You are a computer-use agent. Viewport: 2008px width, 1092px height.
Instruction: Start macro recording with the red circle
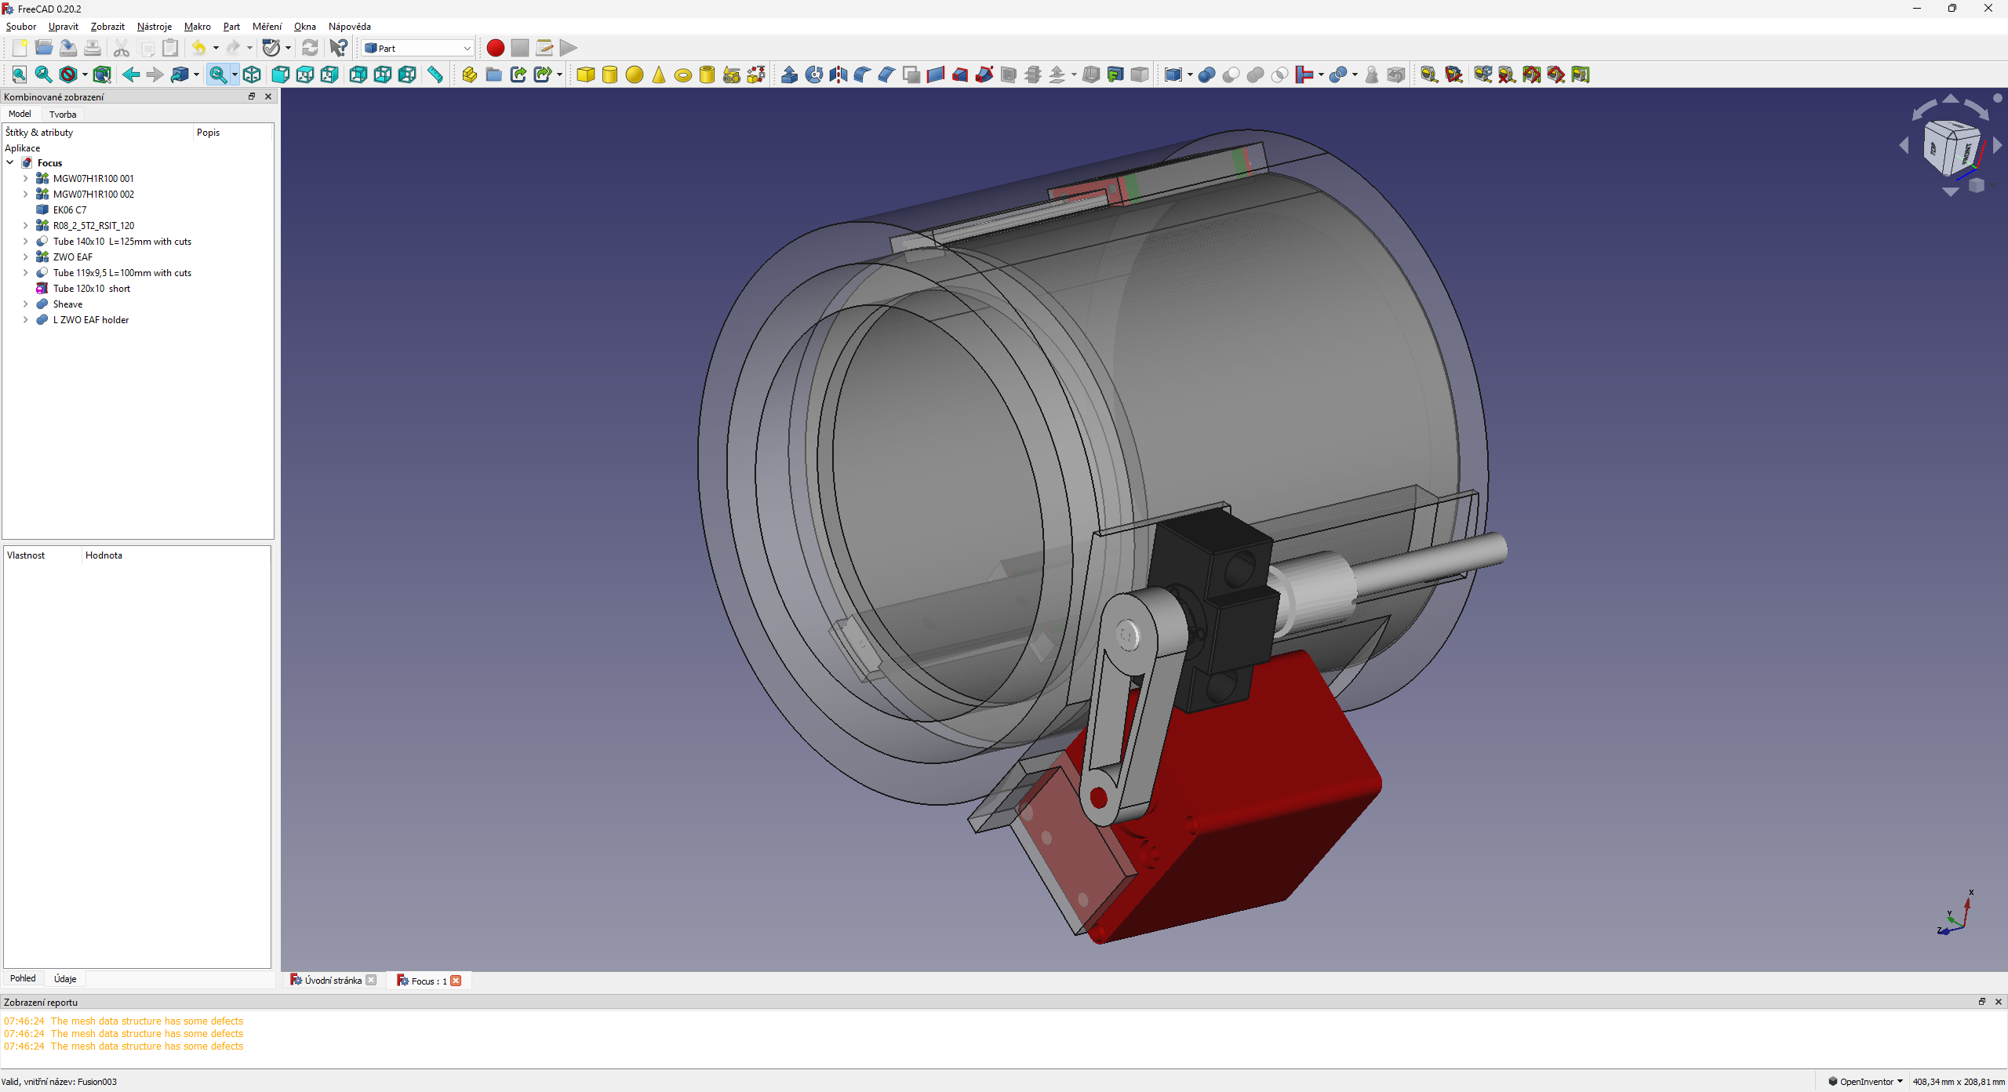tap(495, 48)
